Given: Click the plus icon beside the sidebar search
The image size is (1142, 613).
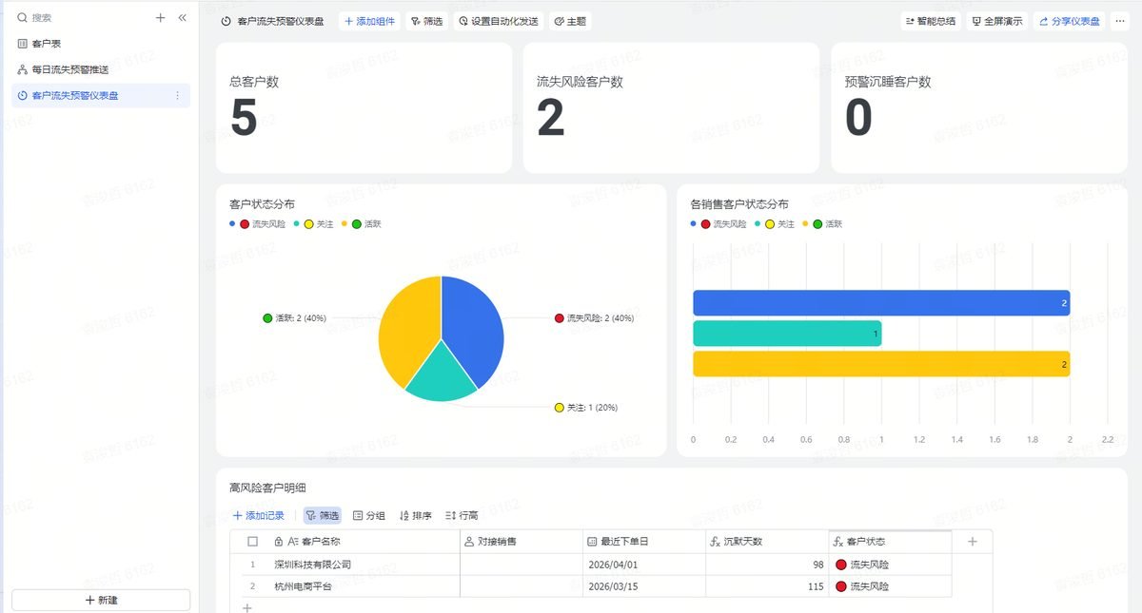Looking at the screenshot, I should pos(161,17).
